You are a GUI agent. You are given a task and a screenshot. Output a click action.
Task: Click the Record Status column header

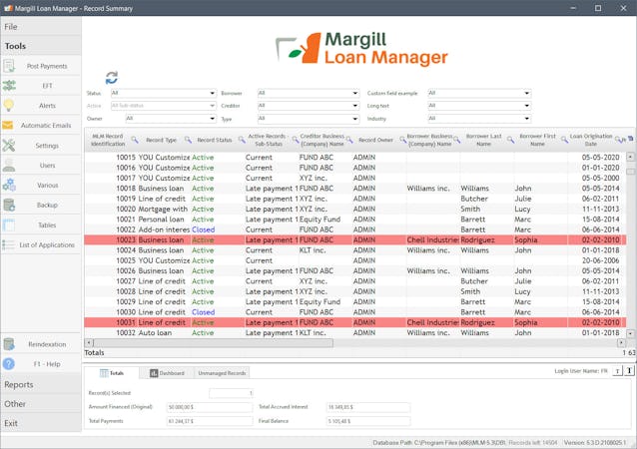click(214, 140)
